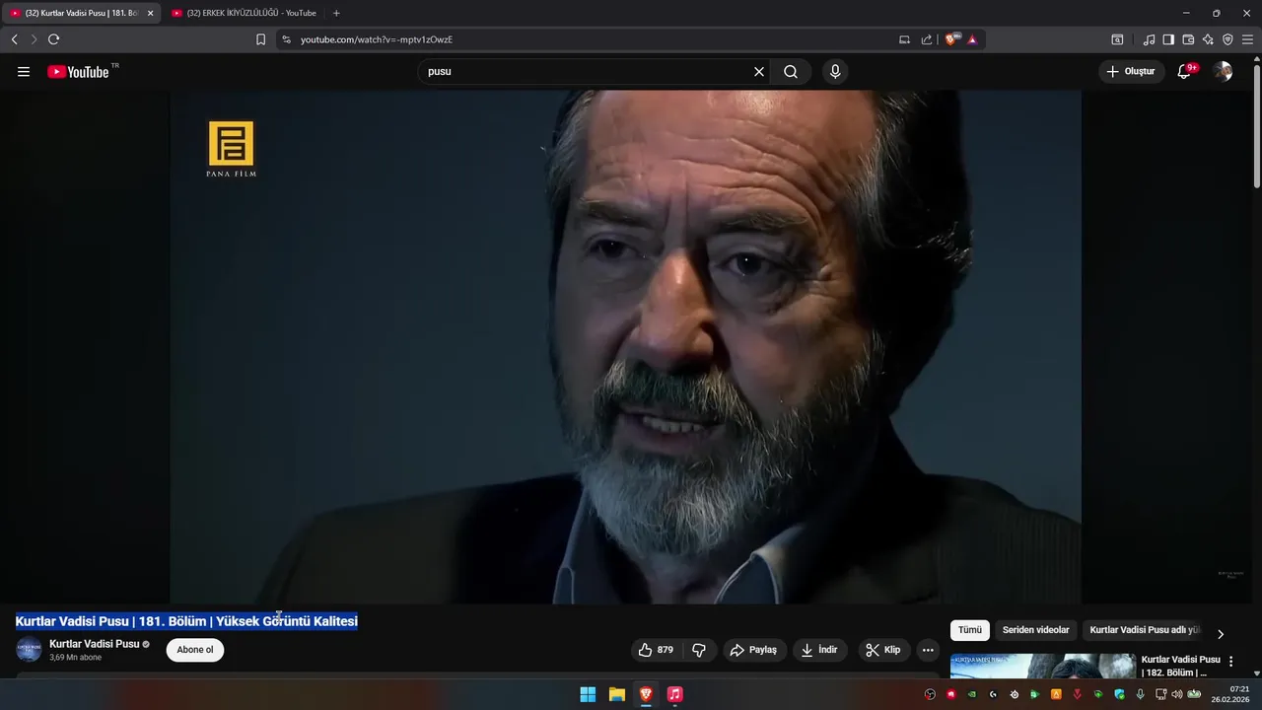Viewport: 1262px width, 710px height.
Task: Open the Kurtlar Vadisi Pusu channel name
Action: point(95,644)
